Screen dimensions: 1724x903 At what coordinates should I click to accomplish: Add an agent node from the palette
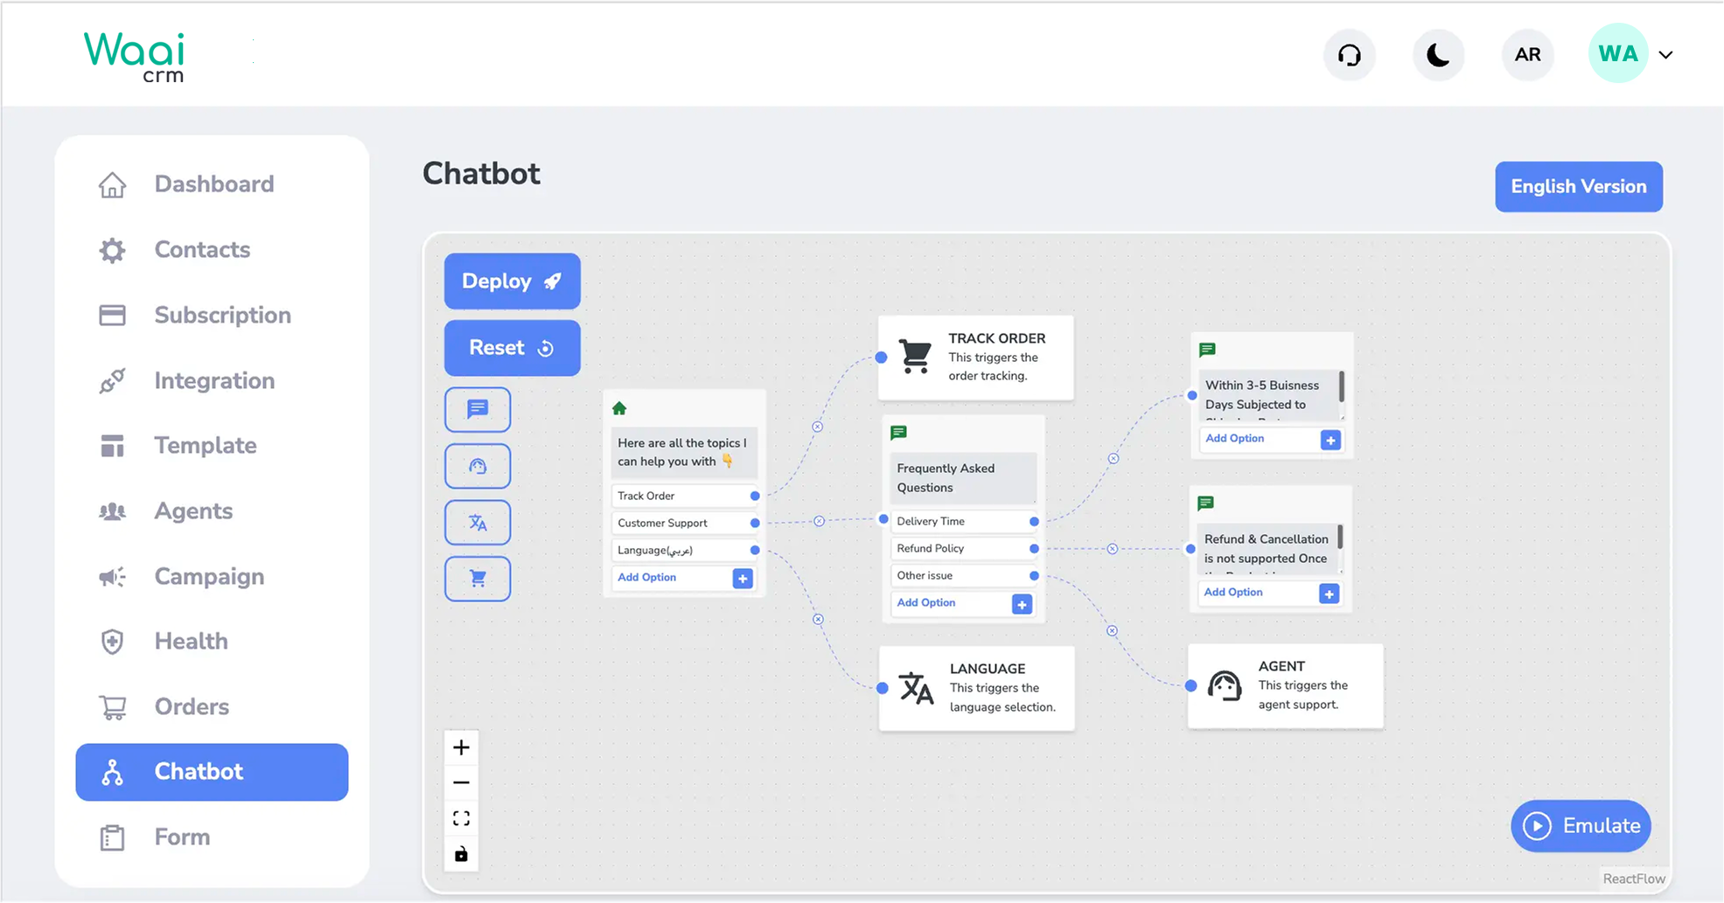pos(478,466)
